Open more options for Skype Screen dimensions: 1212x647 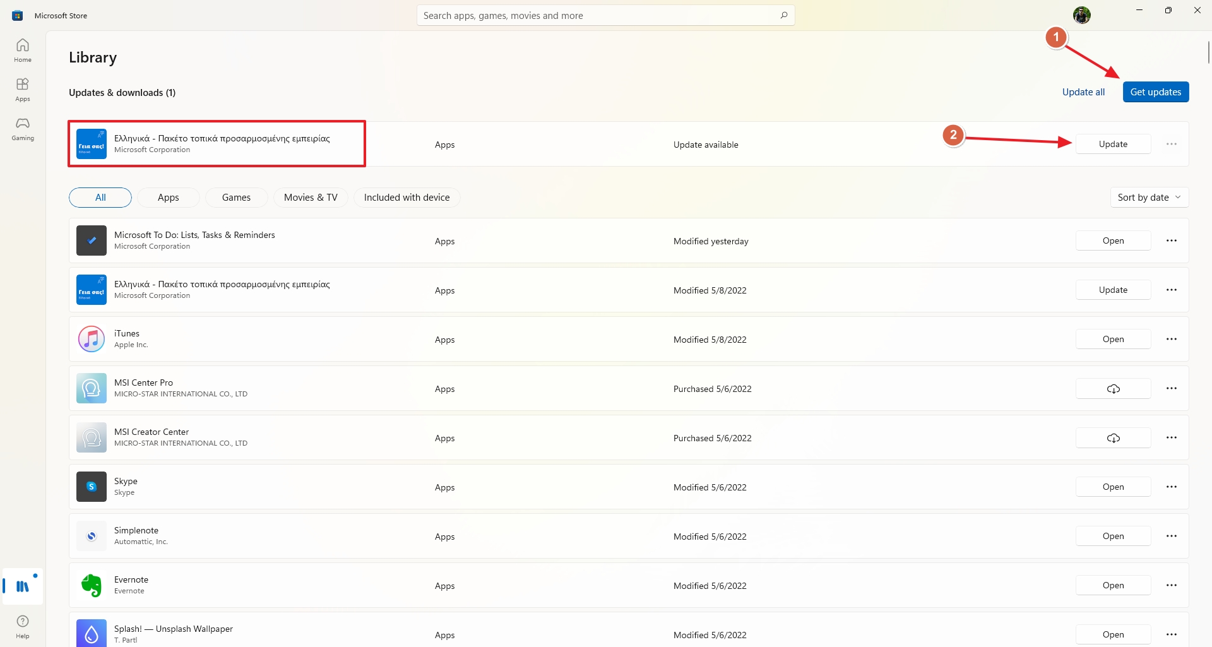(1172, 487)
